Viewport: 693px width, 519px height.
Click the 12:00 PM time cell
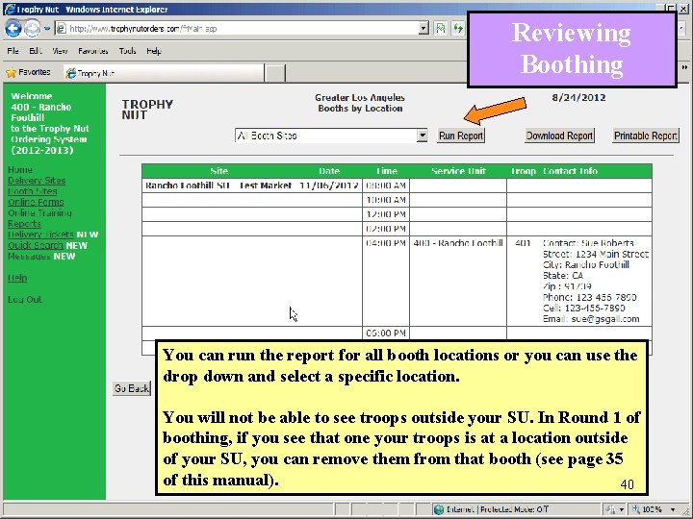(x=386, y=214)
